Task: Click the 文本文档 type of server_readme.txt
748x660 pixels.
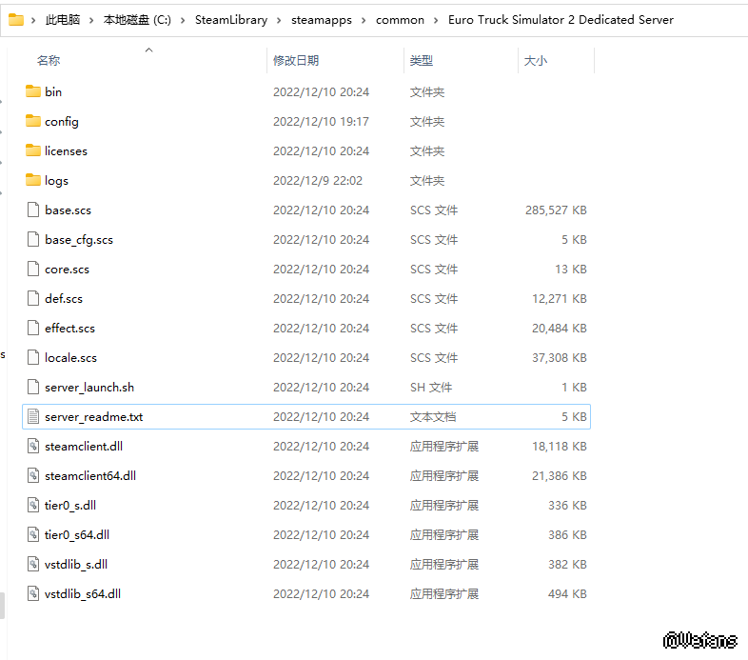Action: [433, 417]
